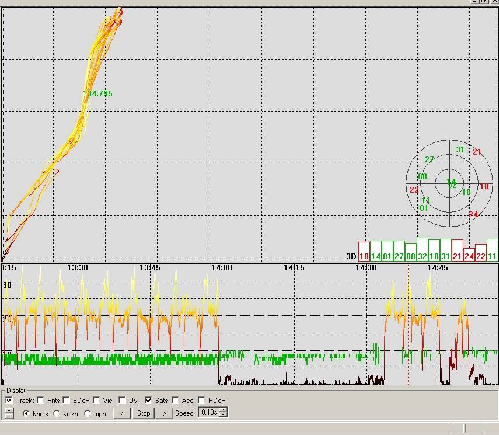The height and width of the screenshot is (435, 499).
Task: Enable the Tracks checkbox
Action: click(9, 401)
